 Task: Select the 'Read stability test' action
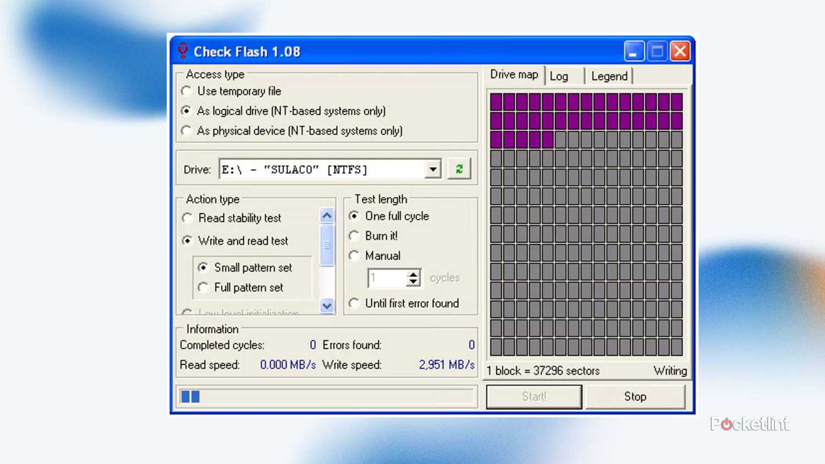point(188,218)
